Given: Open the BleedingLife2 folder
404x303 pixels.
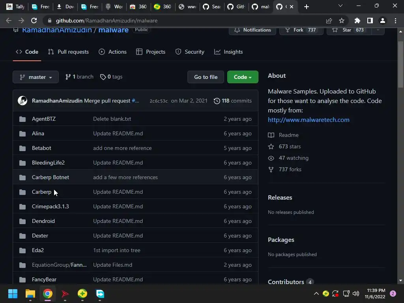Looking at the screenshot, I should click(x=48, y=163).
